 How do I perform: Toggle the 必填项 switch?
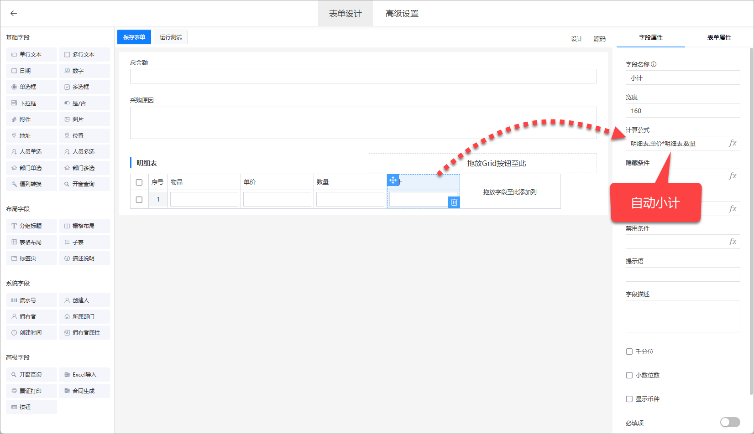730,423
